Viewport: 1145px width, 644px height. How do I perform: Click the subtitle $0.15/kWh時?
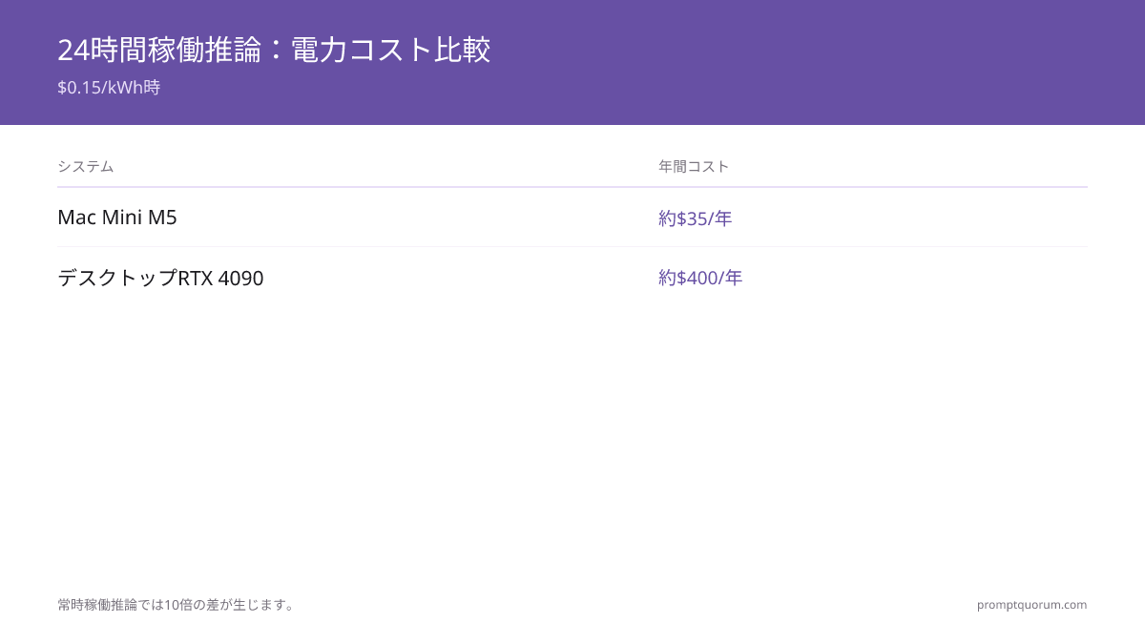pyautogui.click(x=109, y=88)
